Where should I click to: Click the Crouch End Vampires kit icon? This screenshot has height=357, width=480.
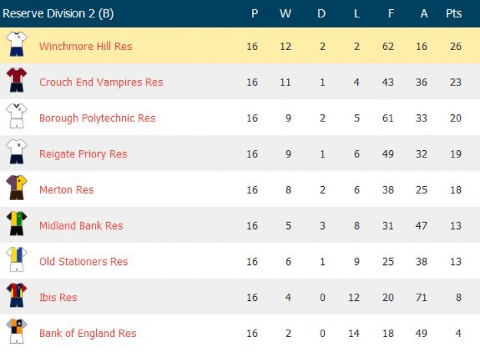(16, 80)
